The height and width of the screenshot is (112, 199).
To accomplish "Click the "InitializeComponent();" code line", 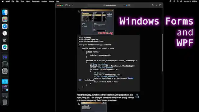I will (100, 55).
